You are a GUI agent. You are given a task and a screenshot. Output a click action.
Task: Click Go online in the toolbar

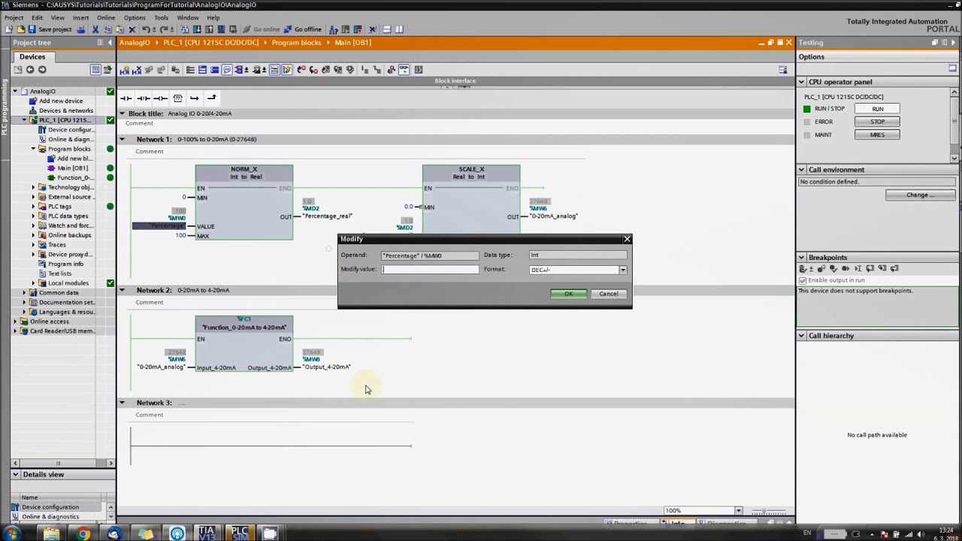(x=262, y=29)
